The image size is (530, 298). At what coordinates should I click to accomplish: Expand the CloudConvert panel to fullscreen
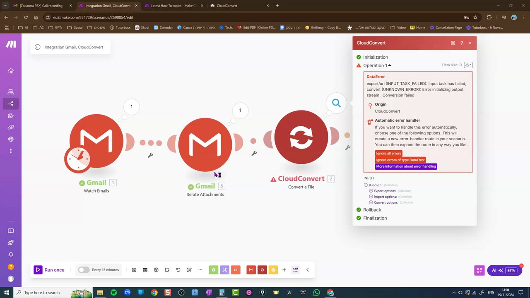pos(453,43)
